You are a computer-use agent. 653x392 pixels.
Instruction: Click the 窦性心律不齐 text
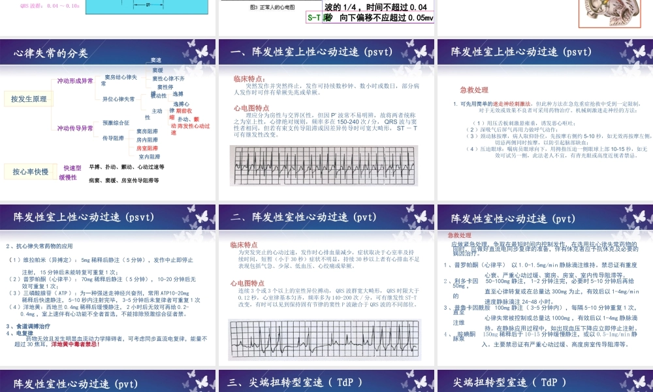click(x=168, y=79)
